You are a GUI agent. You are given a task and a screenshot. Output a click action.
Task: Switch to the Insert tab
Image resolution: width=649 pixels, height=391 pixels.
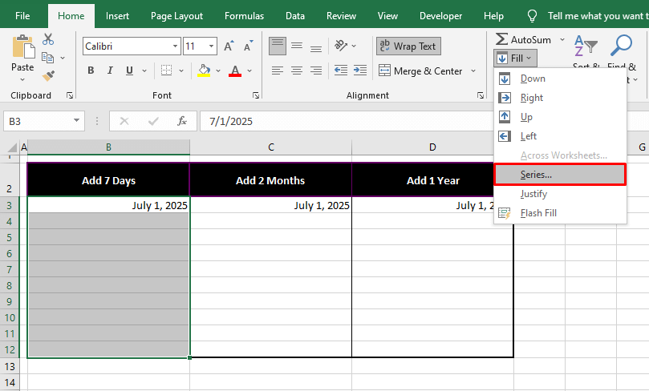pyautogui.click(x=117, y=16)
